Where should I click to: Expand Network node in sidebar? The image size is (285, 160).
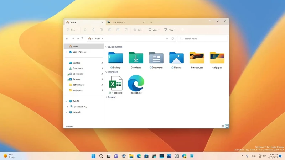pos(66,112)
